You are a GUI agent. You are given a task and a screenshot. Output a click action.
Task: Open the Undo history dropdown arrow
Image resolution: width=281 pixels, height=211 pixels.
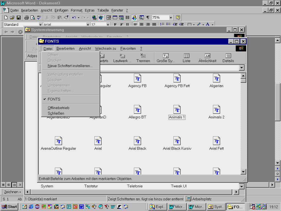(x=78, y=18)
